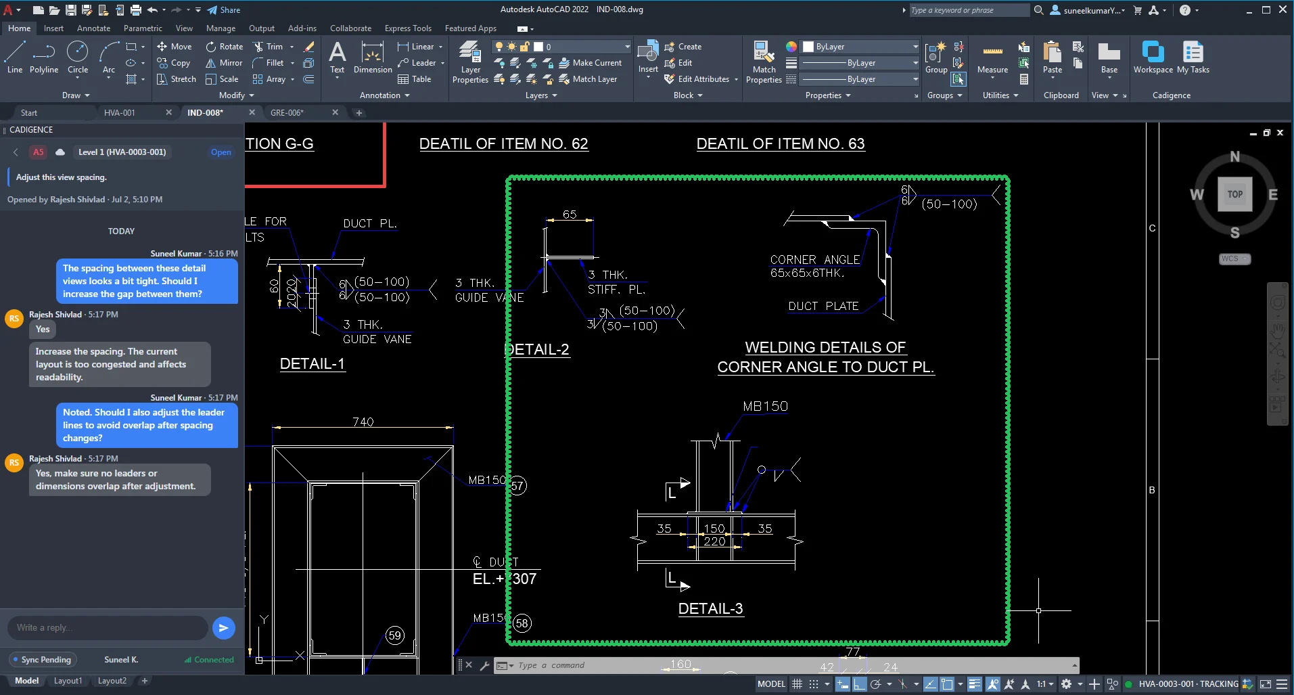Use the Stretch tool
Image resolution: width=1294 pixels, height=695 pixels.
(177, 79)
